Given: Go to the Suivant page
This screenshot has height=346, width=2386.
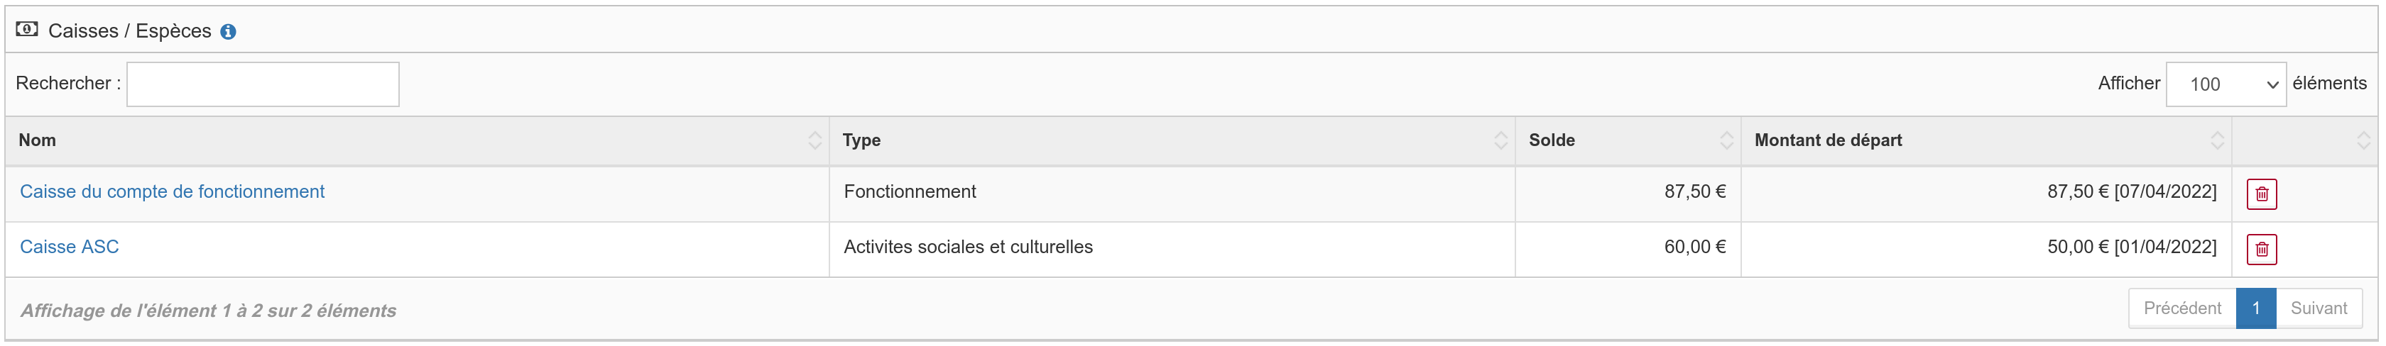Looking at the screenshot, I should [2319, 309].
